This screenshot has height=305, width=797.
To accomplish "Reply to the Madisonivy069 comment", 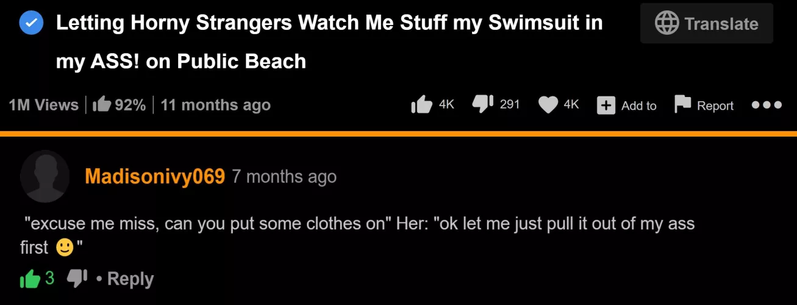I will [130, 279].
